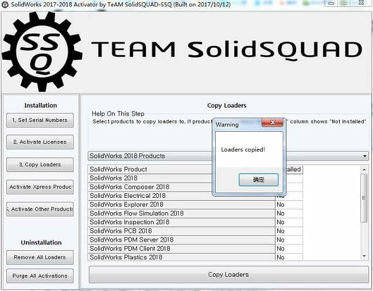Open the Activate Licenses step
373x291 pixels.
point(40,142)
